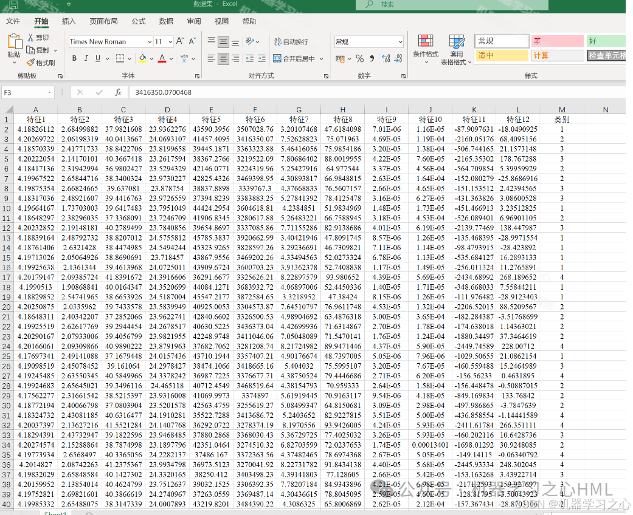Toggle bold formatting
Viewport: 633px width, 515px height.
(74, 58)
